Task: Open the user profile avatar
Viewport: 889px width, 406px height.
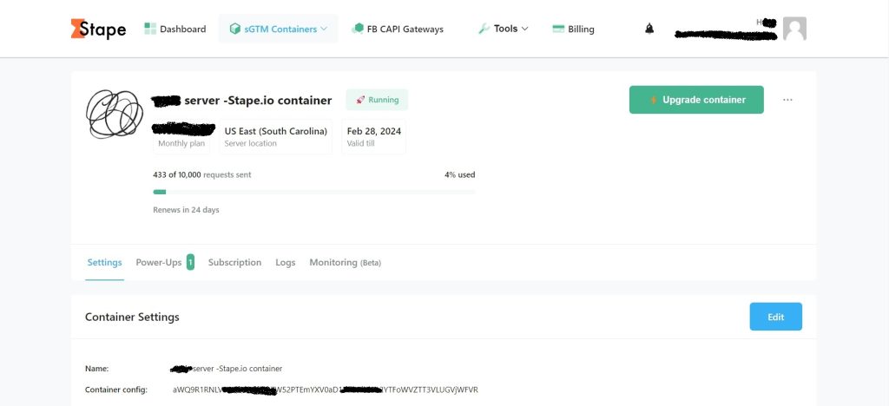Action: 794,29
